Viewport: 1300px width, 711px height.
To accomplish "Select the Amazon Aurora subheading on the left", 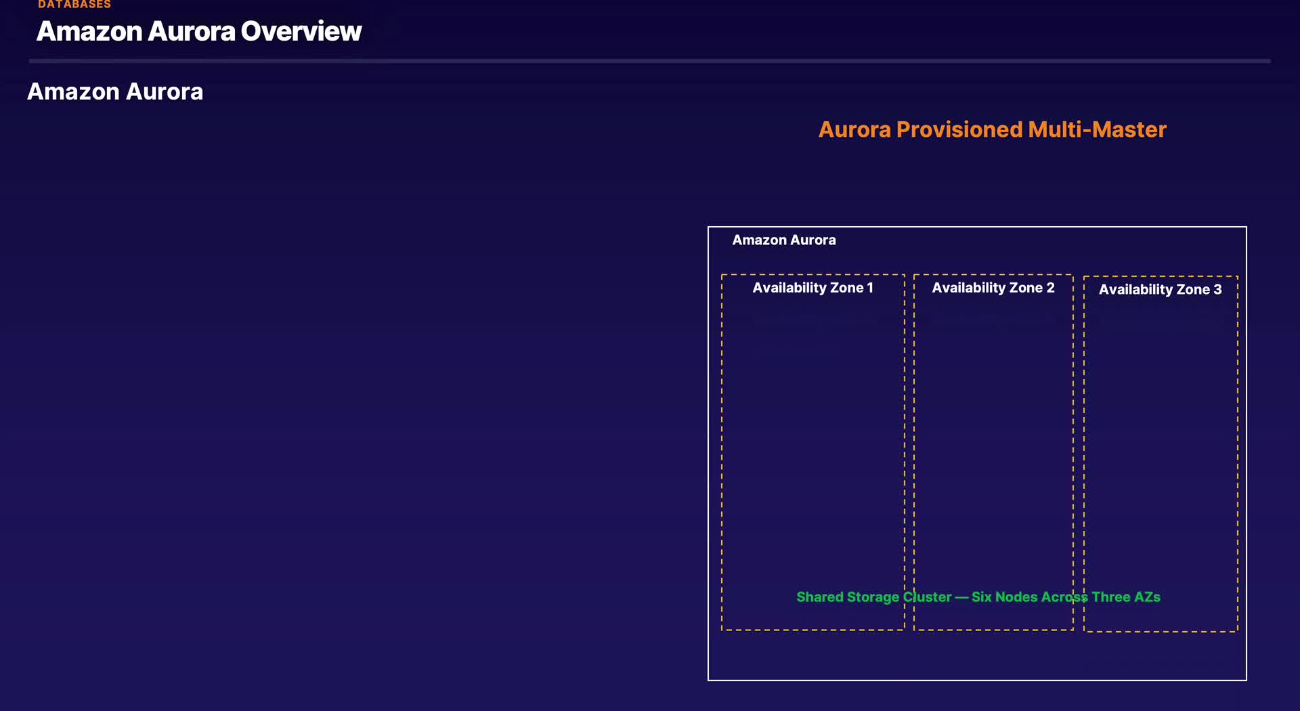I will [115, 91].
